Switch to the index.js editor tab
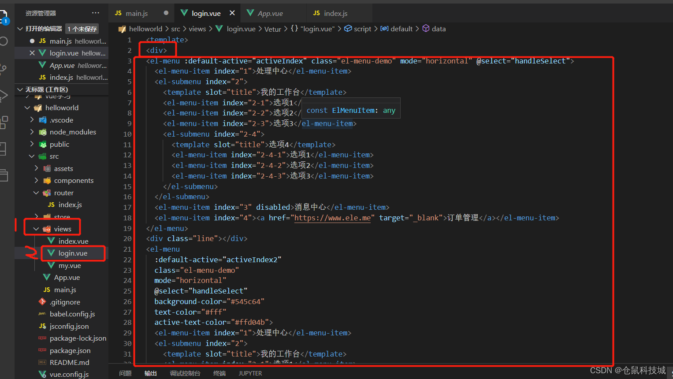The width and height of the screenshot is (673, 379). point(340,13)
